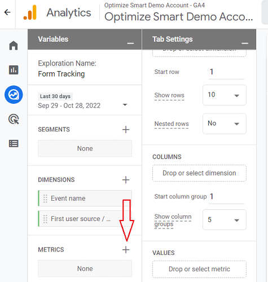Screen dimensions: 268x282
Task: Click the Sep 29 - Oct 28, 2022 date text
Action: (x=69, y=105)
